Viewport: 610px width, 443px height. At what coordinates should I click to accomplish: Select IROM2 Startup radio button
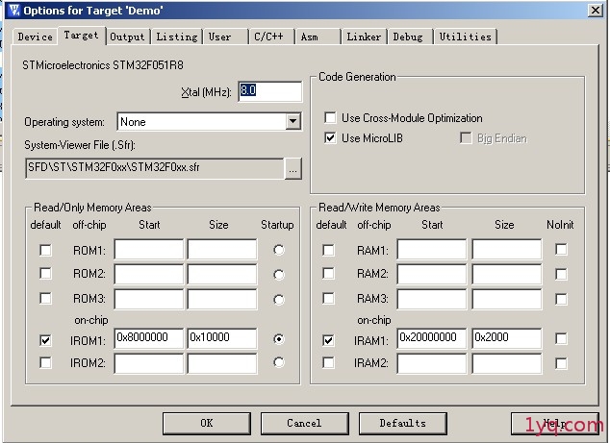(x=279, y=362)
